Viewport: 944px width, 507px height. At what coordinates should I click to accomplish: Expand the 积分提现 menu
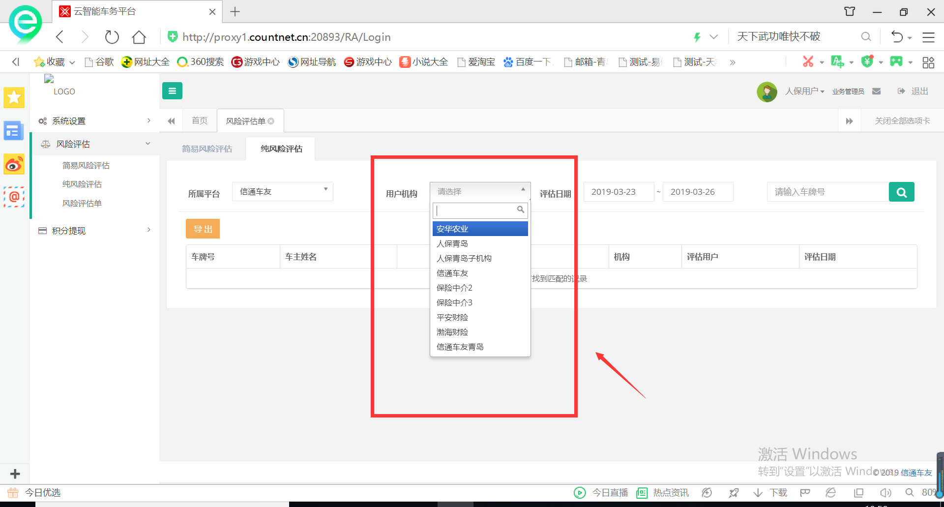pyautogui.click(x=94, y=231)
